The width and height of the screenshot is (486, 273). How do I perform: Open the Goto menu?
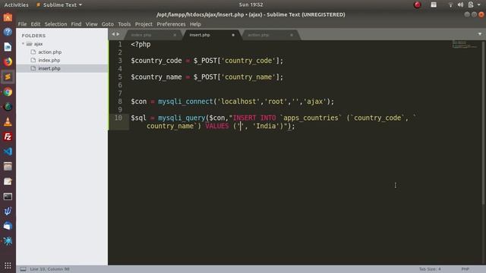coord(108,24)
